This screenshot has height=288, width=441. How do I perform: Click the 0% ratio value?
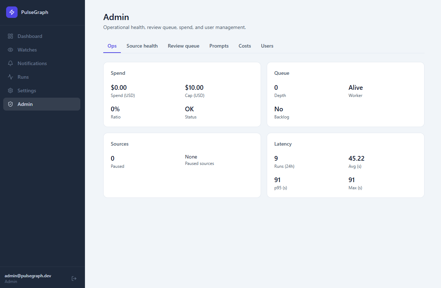point(115,109)
